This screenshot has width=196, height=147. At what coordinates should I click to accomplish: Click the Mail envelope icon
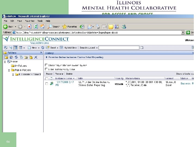coord(90,27)
